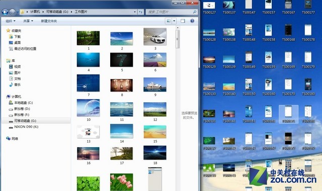Expand the 组织 menu dropdown
The width and height of the screenshot is (322, 191).
coord(10,21)
